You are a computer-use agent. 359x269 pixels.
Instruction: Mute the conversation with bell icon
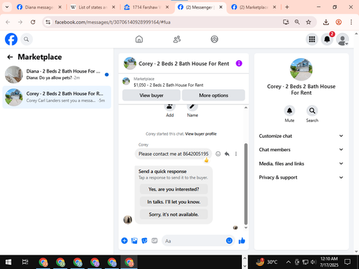(289, 110)
